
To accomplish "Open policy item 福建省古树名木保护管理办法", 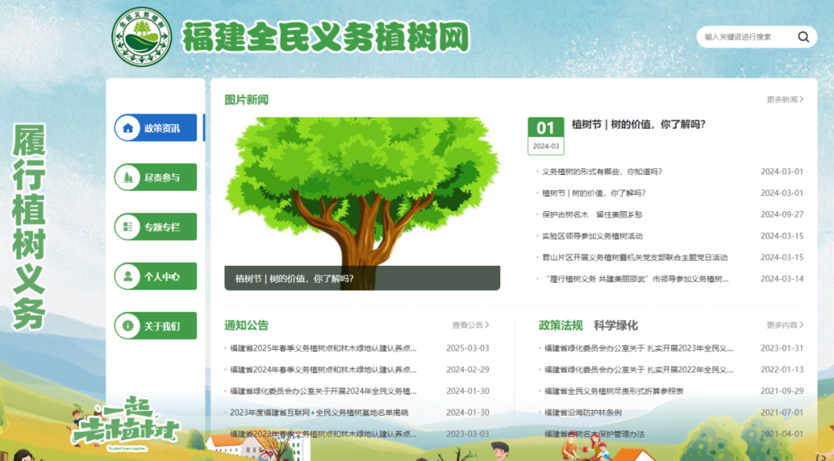I will click(x=595, y=434).
